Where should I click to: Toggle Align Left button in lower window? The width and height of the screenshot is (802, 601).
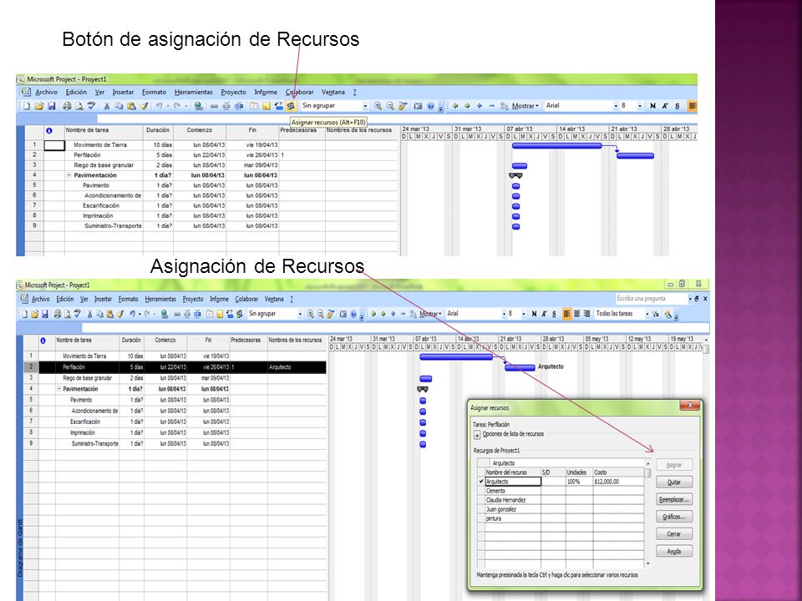[566, 314]
